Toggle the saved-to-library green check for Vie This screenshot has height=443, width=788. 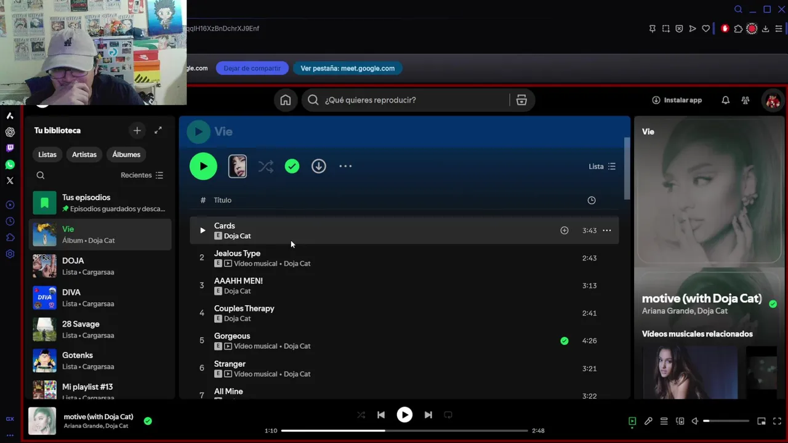tap(292, 166)
